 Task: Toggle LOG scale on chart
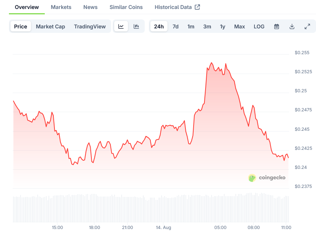[x=259, y=27]
